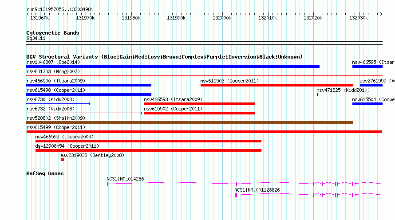Click the ruler's right arrowhead
The width and height of the screenshot is (395, 220).
[381, 14]
